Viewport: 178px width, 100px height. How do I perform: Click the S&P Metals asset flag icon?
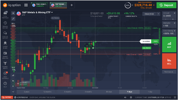19,14
